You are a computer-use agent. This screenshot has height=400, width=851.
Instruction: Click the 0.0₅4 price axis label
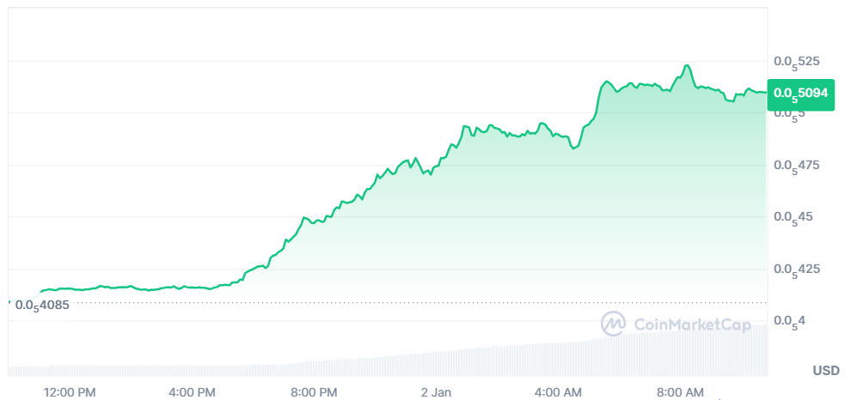[x=790, y=321]
